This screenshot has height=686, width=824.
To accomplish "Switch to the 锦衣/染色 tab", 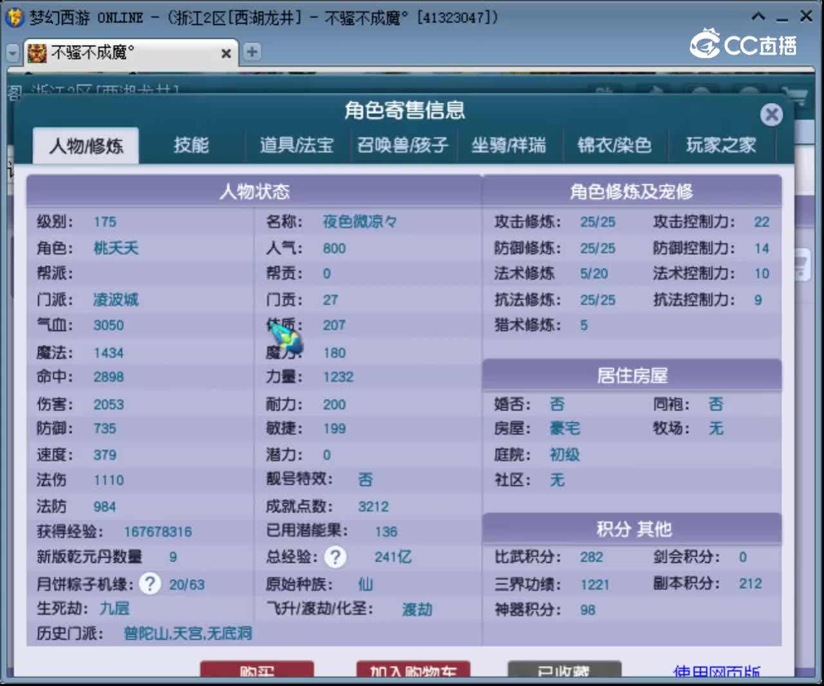I will tap(615, 145).
